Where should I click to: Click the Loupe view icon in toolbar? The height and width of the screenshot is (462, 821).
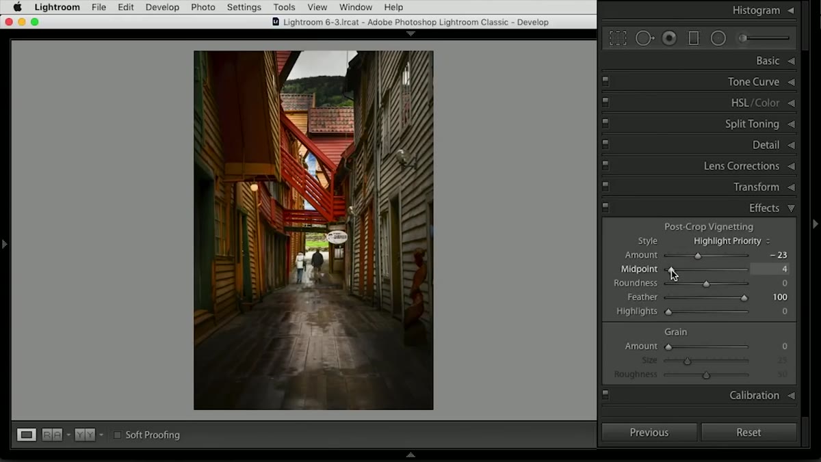point(27,435)
